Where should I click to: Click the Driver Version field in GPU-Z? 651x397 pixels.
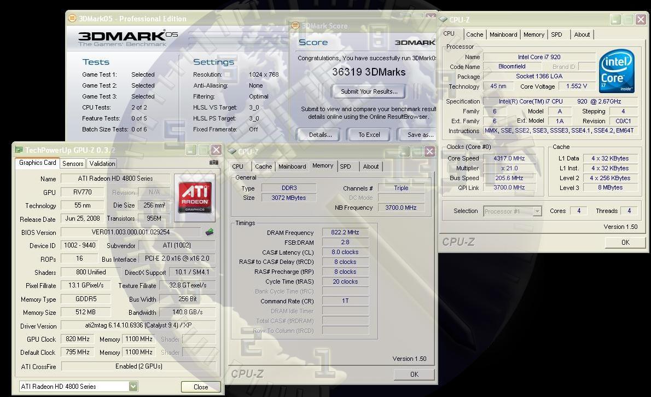(138, 325)
